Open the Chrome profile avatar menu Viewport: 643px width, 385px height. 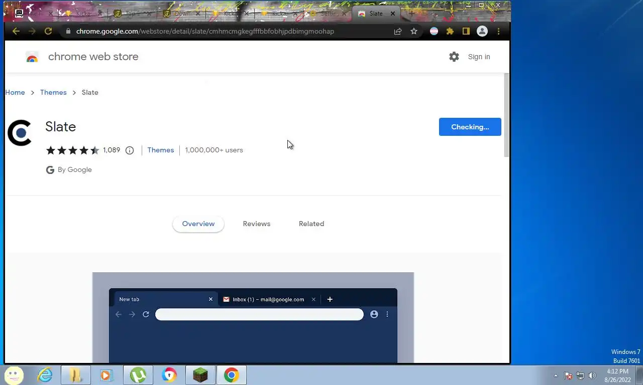pyautogui.click(x=482, y=31)
